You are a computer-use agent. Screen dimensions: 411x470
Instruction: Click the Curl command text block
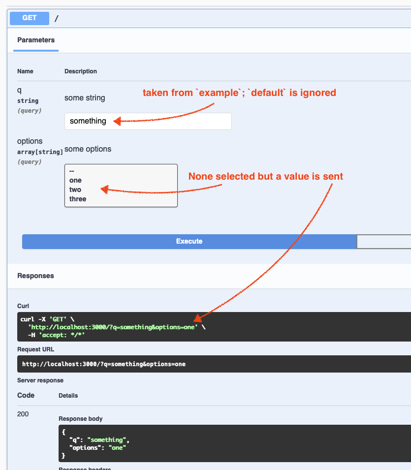tap(197, 326)
